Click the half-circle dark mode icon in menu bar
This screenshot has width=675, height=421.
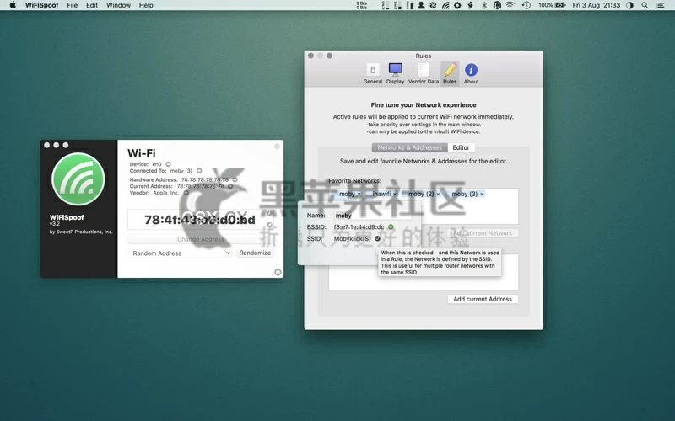tap(629, 5)
